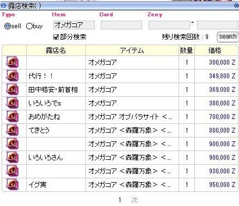This screenshot has height=206, width=239.
Task: Click the minimum Zeny input field
Action: (169, 25)
